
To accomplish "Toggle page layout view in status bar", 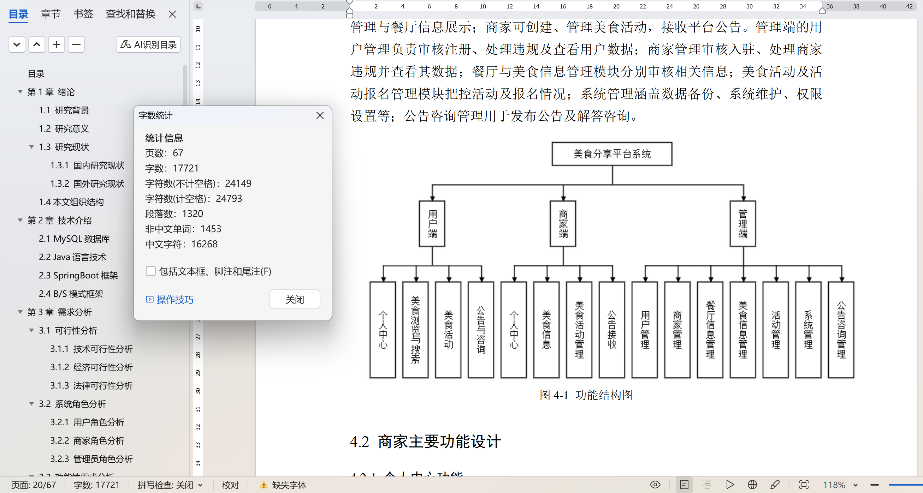I will [684, 485].
